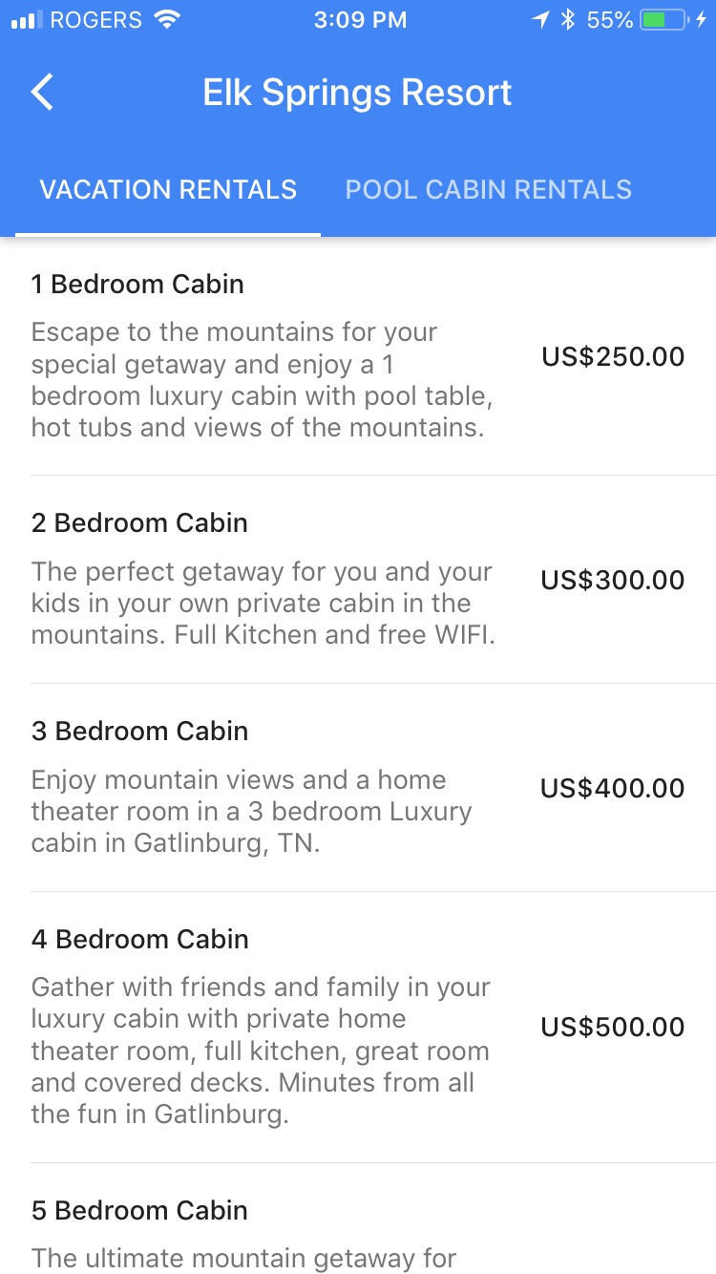The image size is (716, 1274).
Task: Tap the Elk Springs Resort header title
Action: [357, 93]
